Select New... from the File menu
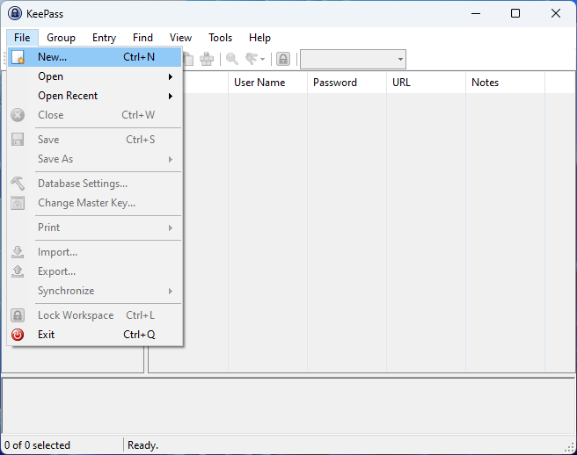This screenshot has width=577, height=455. tap(95, 57)
